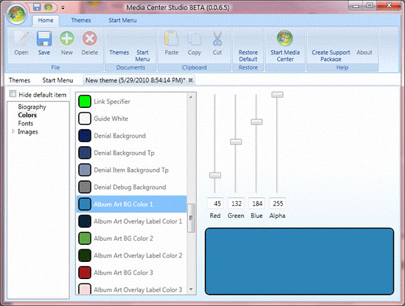Click color list scrollbar down arrow
405x306 pixels.
[191, 289]
